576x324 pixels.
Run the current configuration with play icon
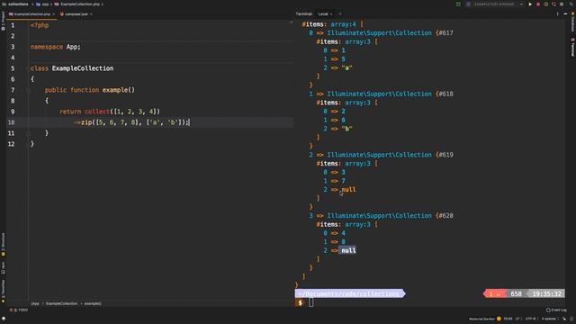point(530,4)
